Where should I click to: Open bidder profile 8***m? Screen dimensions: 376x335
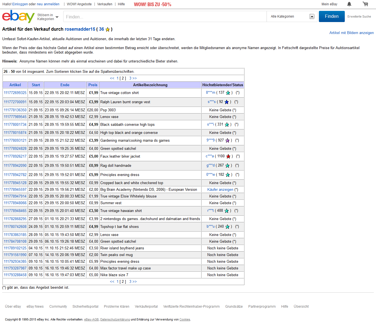tap(210, 93)
